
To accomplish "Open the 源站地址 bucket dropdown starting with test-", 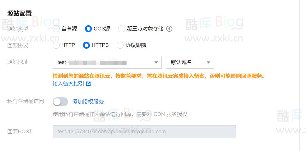I will coord(107,62).
